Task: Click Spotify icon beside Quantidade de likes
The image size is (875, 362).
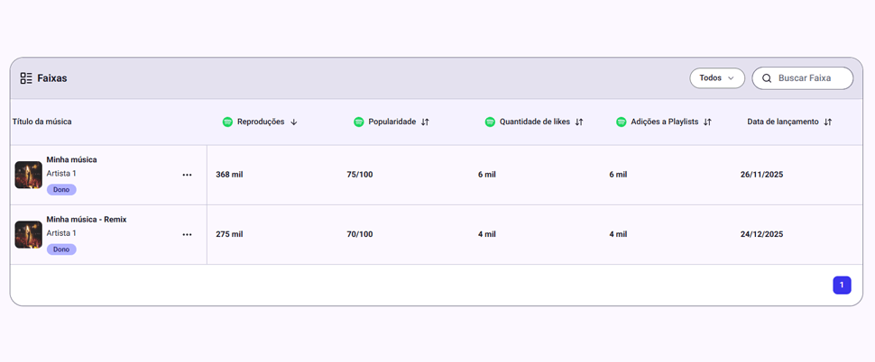Action: (490, 122)
